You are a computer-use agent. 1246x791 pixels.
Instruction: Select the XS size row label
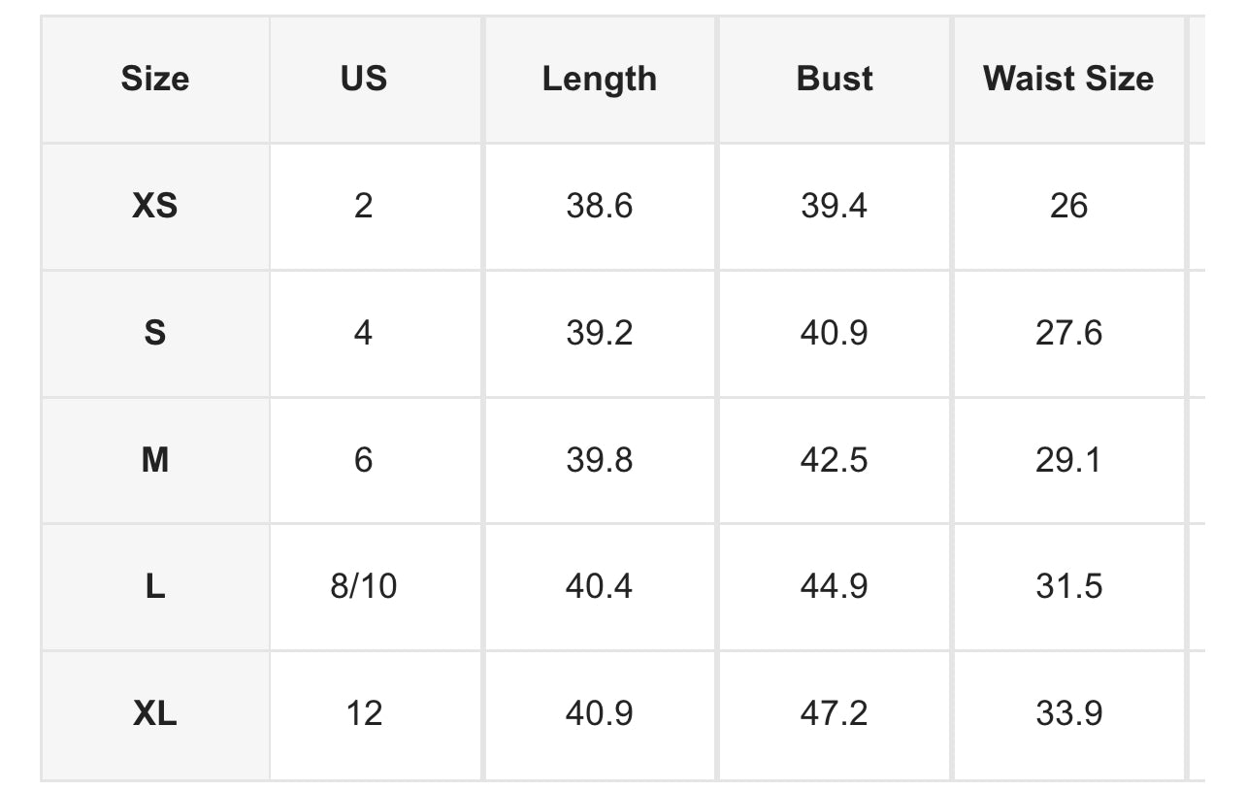[x=155, y=206]
